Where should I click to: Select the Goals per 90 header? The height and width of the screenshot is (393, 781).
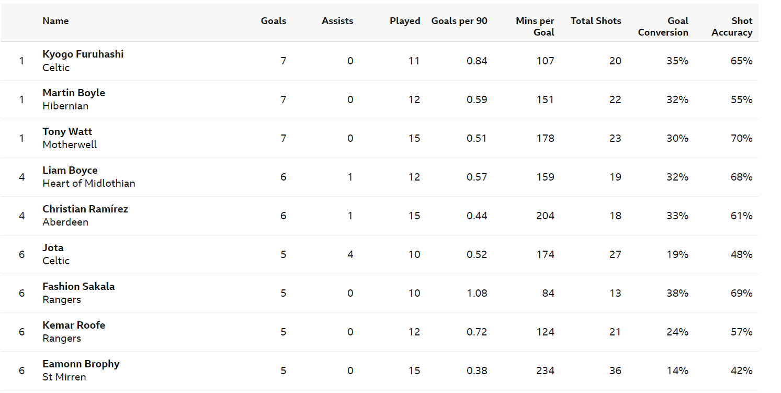pyautogui.click(x=459, y=21)
